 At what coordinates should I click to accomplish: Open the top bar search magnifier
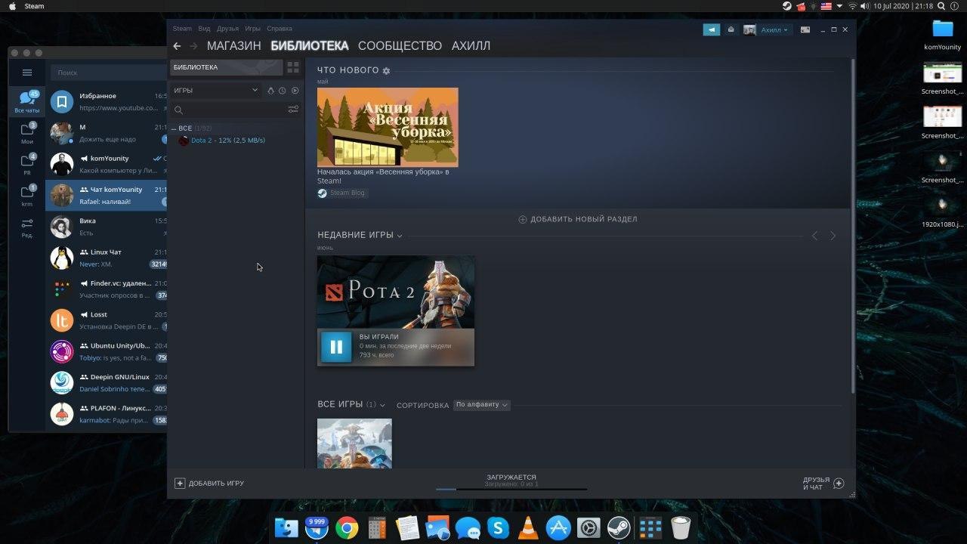point(942,6)
